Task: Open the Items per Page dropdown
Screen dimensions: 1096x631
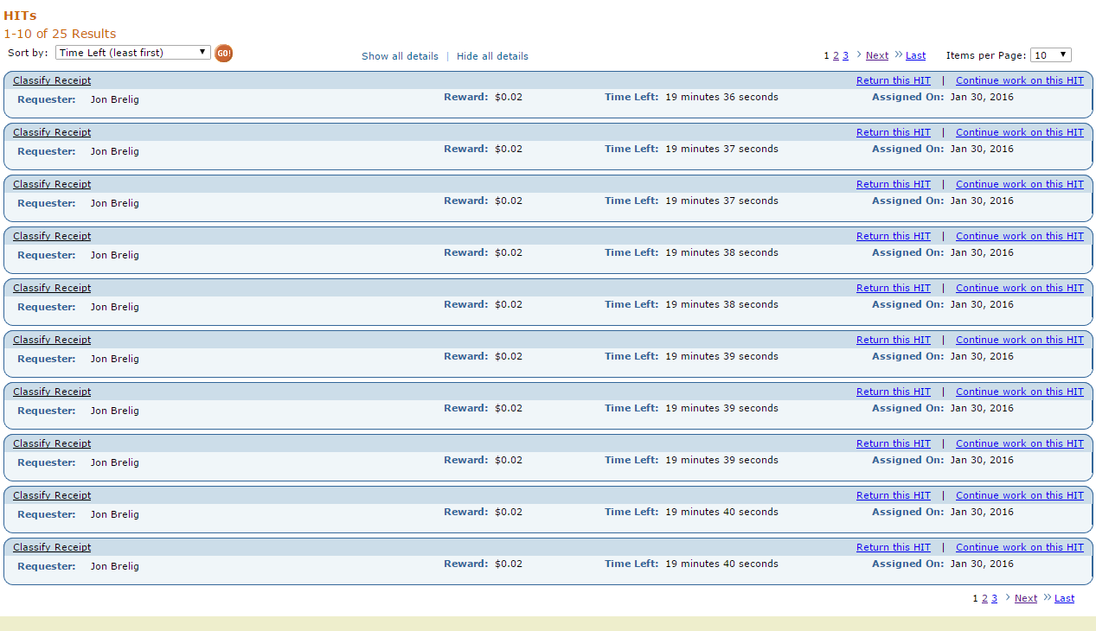Action: [1051, 55]
